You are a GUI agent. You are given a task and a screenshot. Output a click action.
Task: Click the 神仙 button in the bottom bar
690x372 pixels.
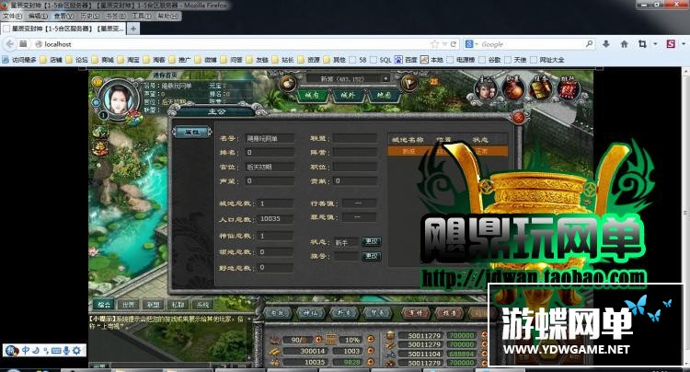click(x=311, y=312)
